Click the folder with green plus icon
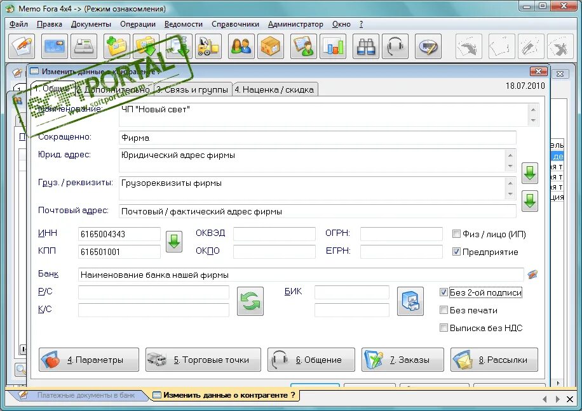 tap(116, 46)
